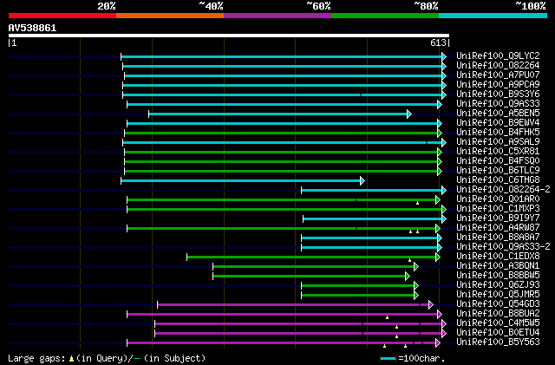Click the yellow gap marker under UniRef100_C1EDX8
Image resolution: width=555 pixels, height=365 pixels.
[x=410, y=260]
